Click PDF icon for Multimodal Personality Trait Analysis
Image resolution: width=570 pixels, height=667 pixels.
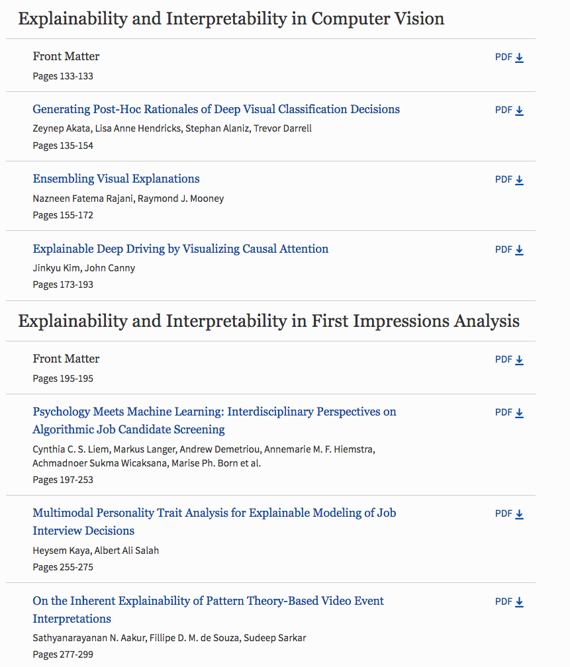[519, 514]
